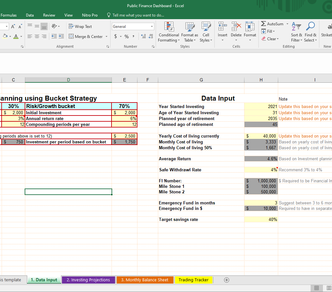This screenshot has width=332, height=292.
Task: Select the Safe Withdrawl Rate value cell
Action: click(261, 170)
